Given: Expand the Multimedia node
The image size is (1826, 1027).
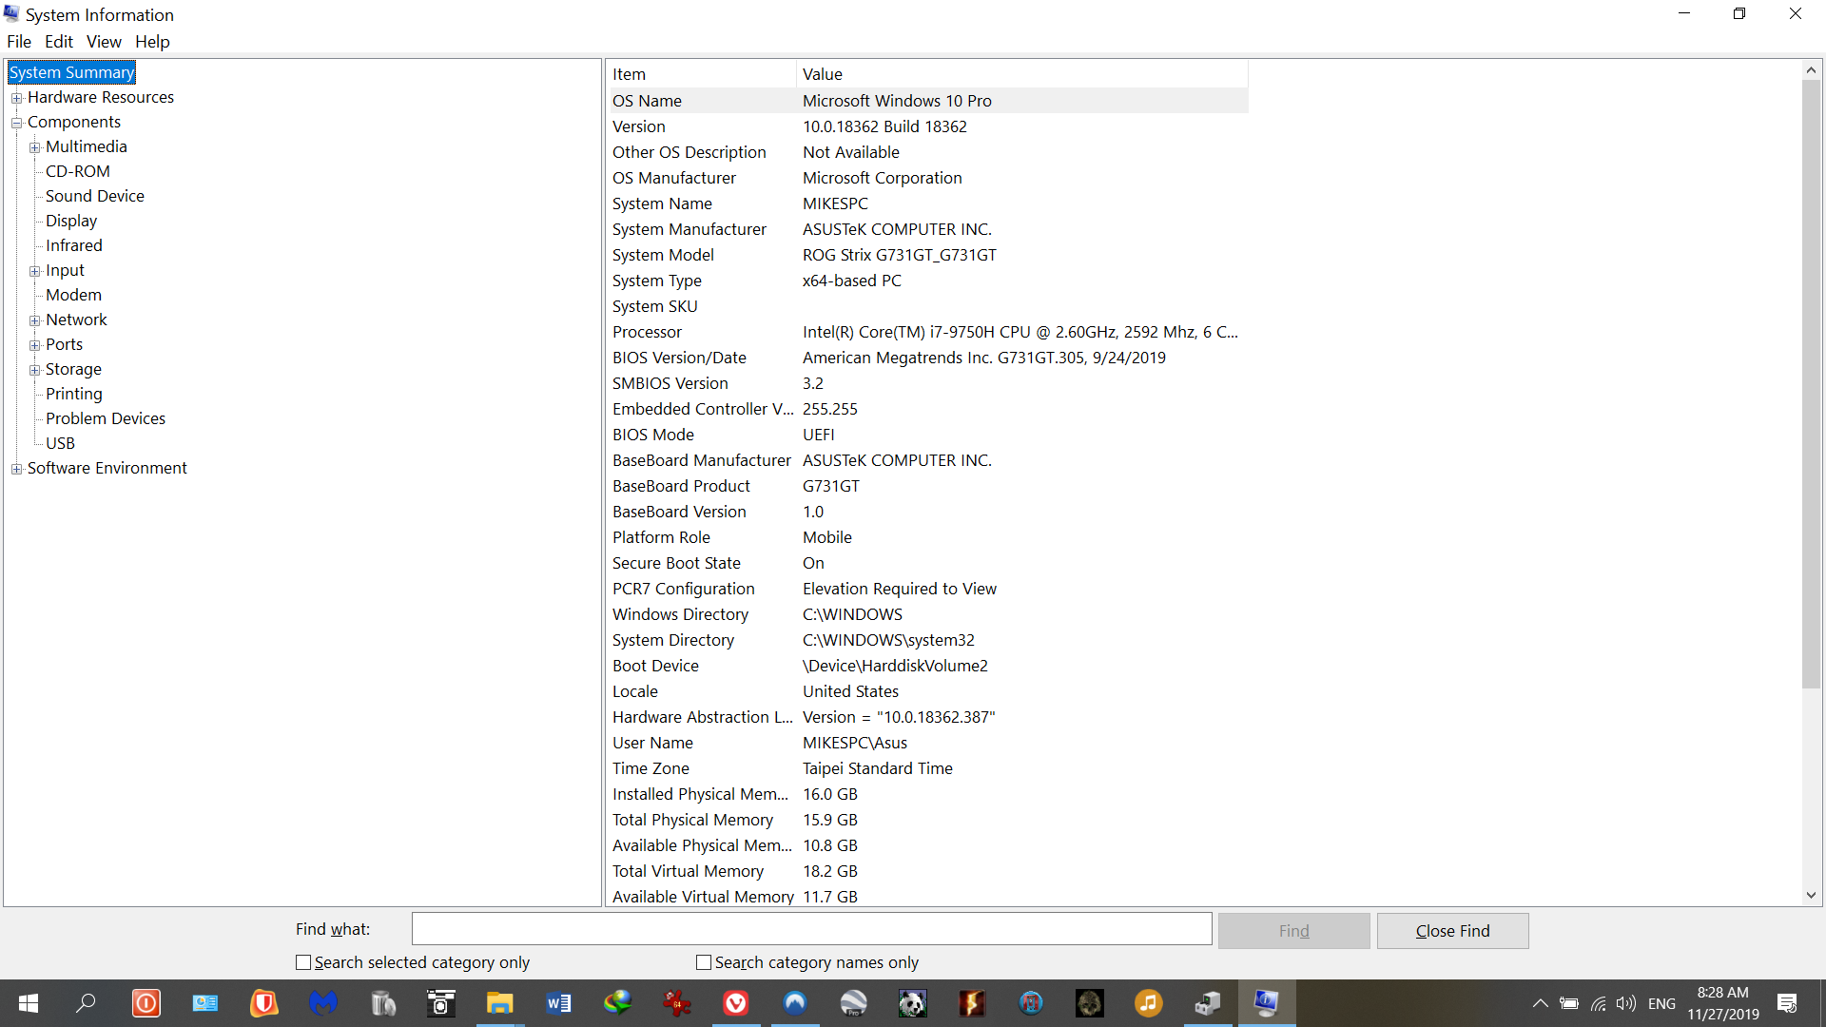Looking at the screenshot, I should [x=34, y=147].
